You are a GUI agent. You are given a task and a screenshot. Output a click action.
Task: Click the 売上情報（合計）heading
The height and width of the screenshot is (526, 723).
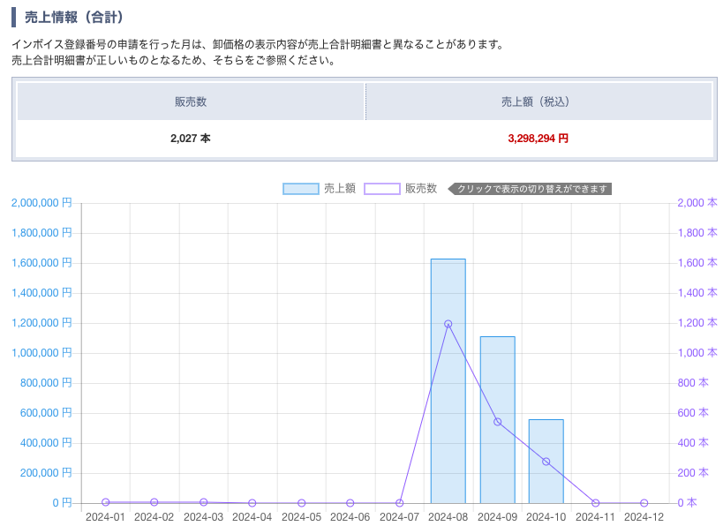74,17
